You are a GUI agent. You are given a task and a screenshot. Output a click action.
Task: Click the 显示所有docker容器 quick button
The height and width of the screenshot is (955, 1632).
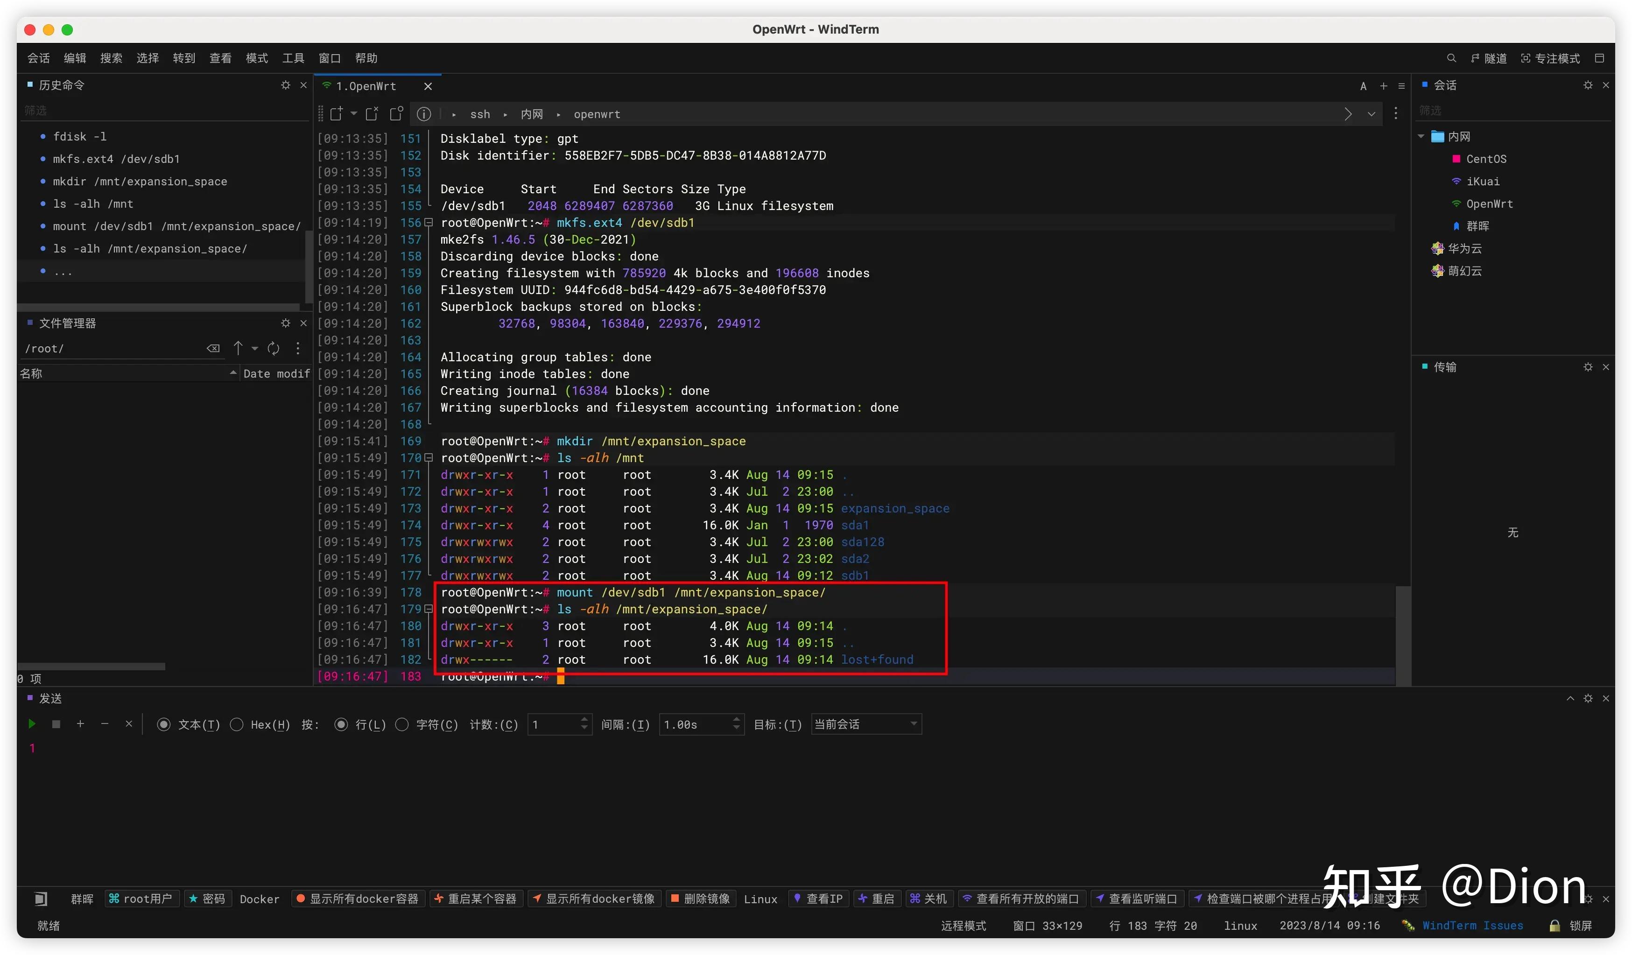point(358,899)
